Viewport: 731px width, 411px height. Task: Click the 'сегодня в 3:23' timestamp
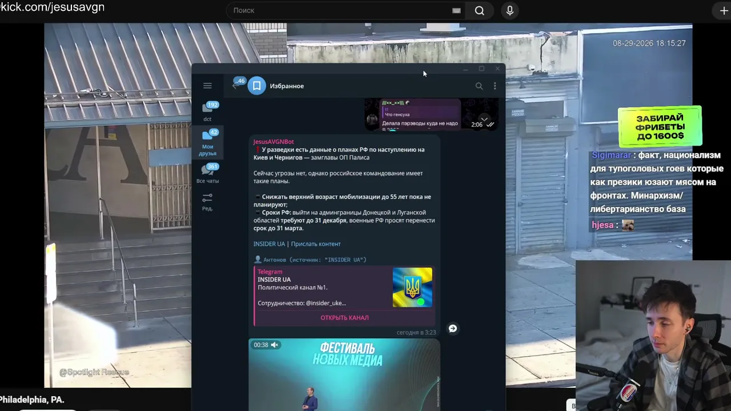coord(416,332)
